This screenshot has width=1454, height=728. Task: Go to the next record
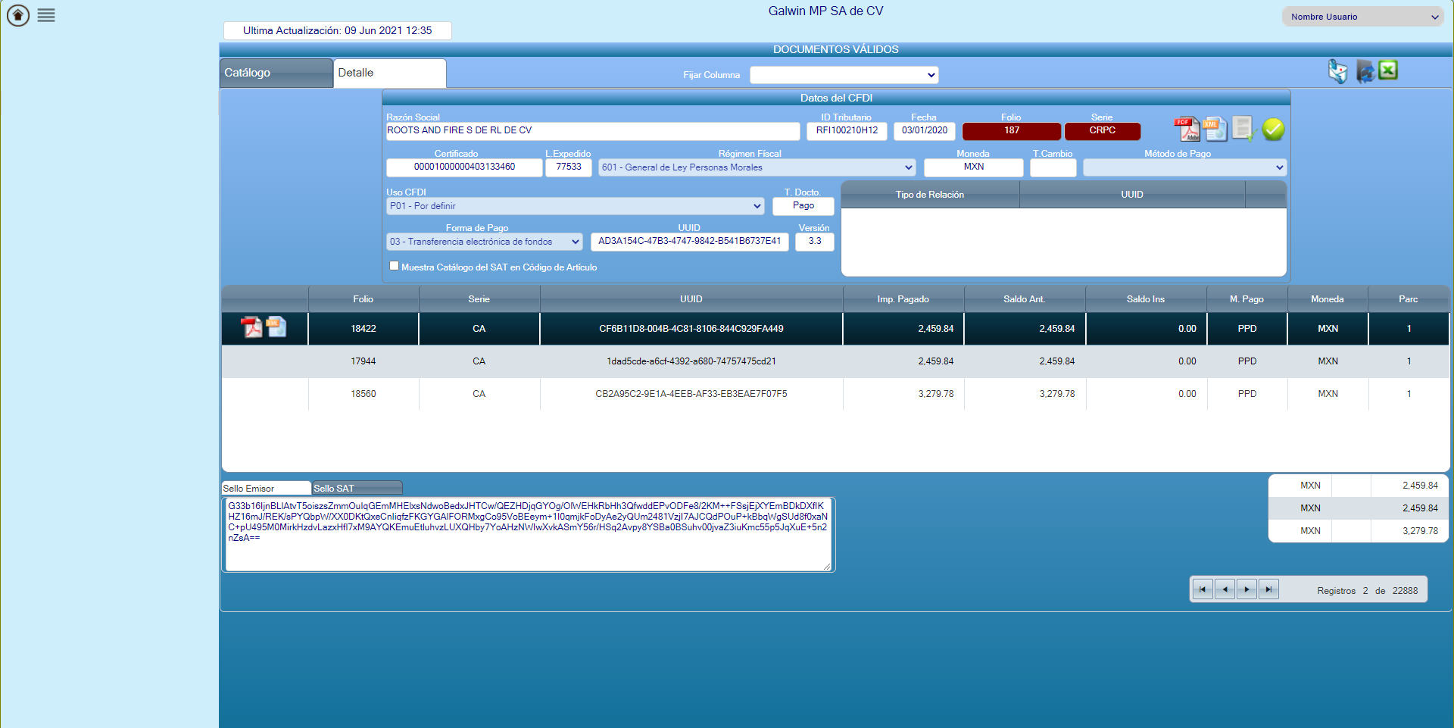coord(1247,589)
